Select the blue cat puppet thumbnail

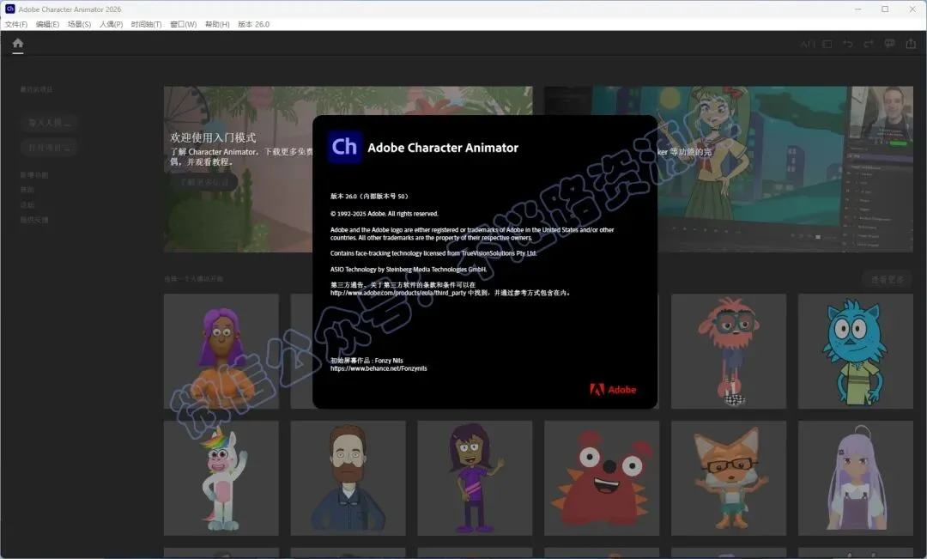856,351
